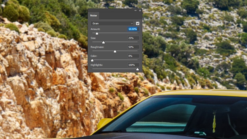Click the Roughness label
The image size is (247, 139).
[x=97, y=47]
